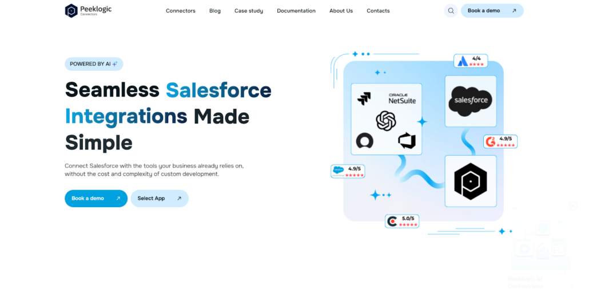This screenshot has width=589, height=289.
Task: Click the Salesforce cloud logo card
Action: tap(471, 101)
